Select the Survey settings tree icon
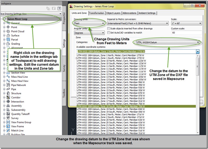Viewport: 208px width, 149px height. [x=8, y=118]
